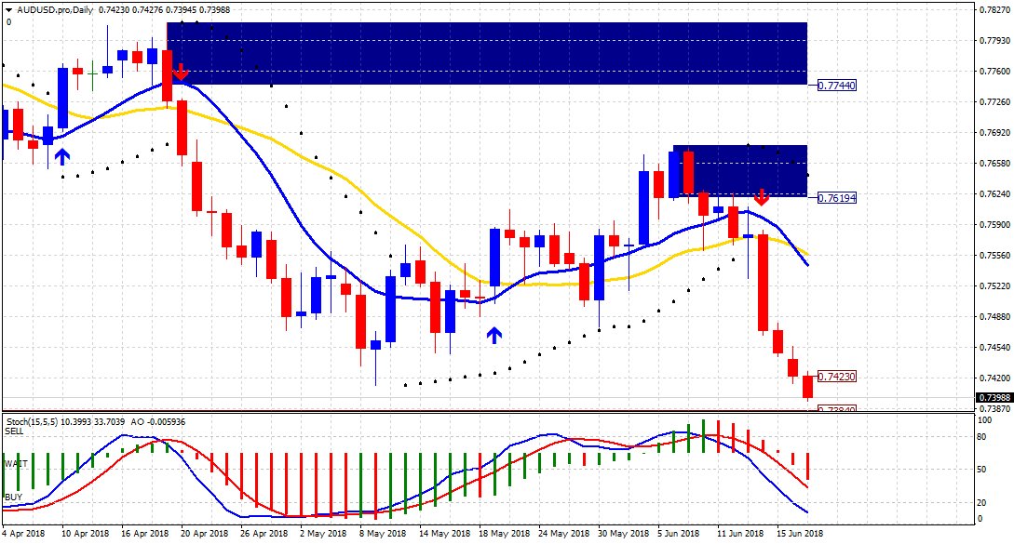Click the 0.76194 price level label
This screenshot has width=1014, height=544.
(x=837, y=198)
